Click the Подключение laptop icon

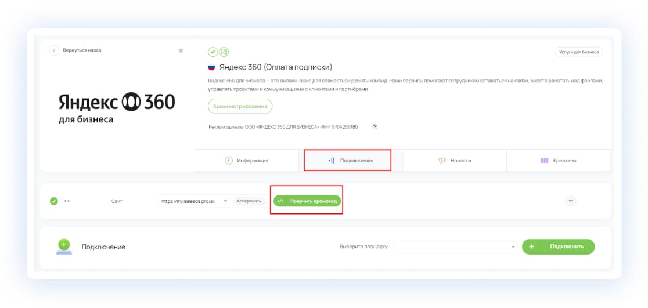(x=64, y=247)
